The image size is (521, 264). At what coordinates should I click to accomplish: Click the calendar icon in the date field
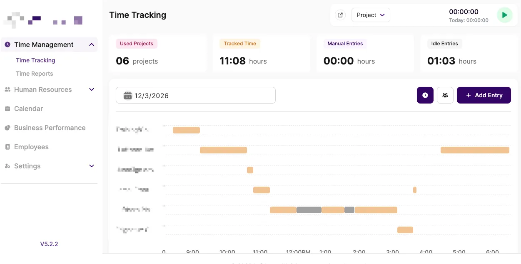point(127,95)
